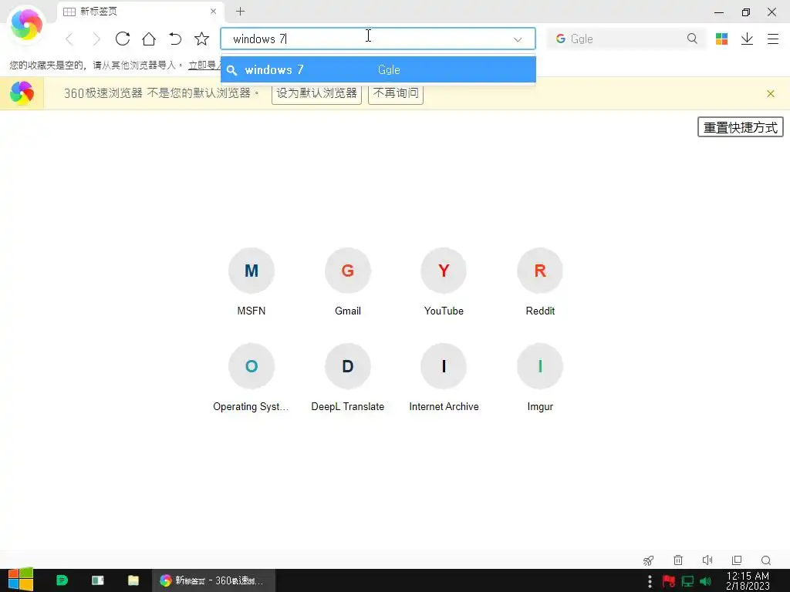Open the Windows Start button
This screenshot has height=592, width=790.
tap(21, 580)
